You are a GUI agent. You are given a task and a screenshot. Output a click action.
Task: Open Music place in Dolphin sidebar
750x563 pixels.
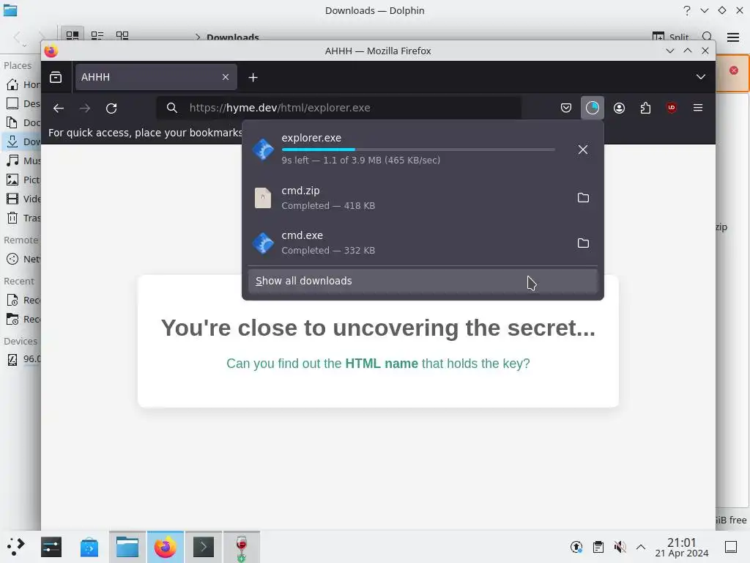pos(23,161)
